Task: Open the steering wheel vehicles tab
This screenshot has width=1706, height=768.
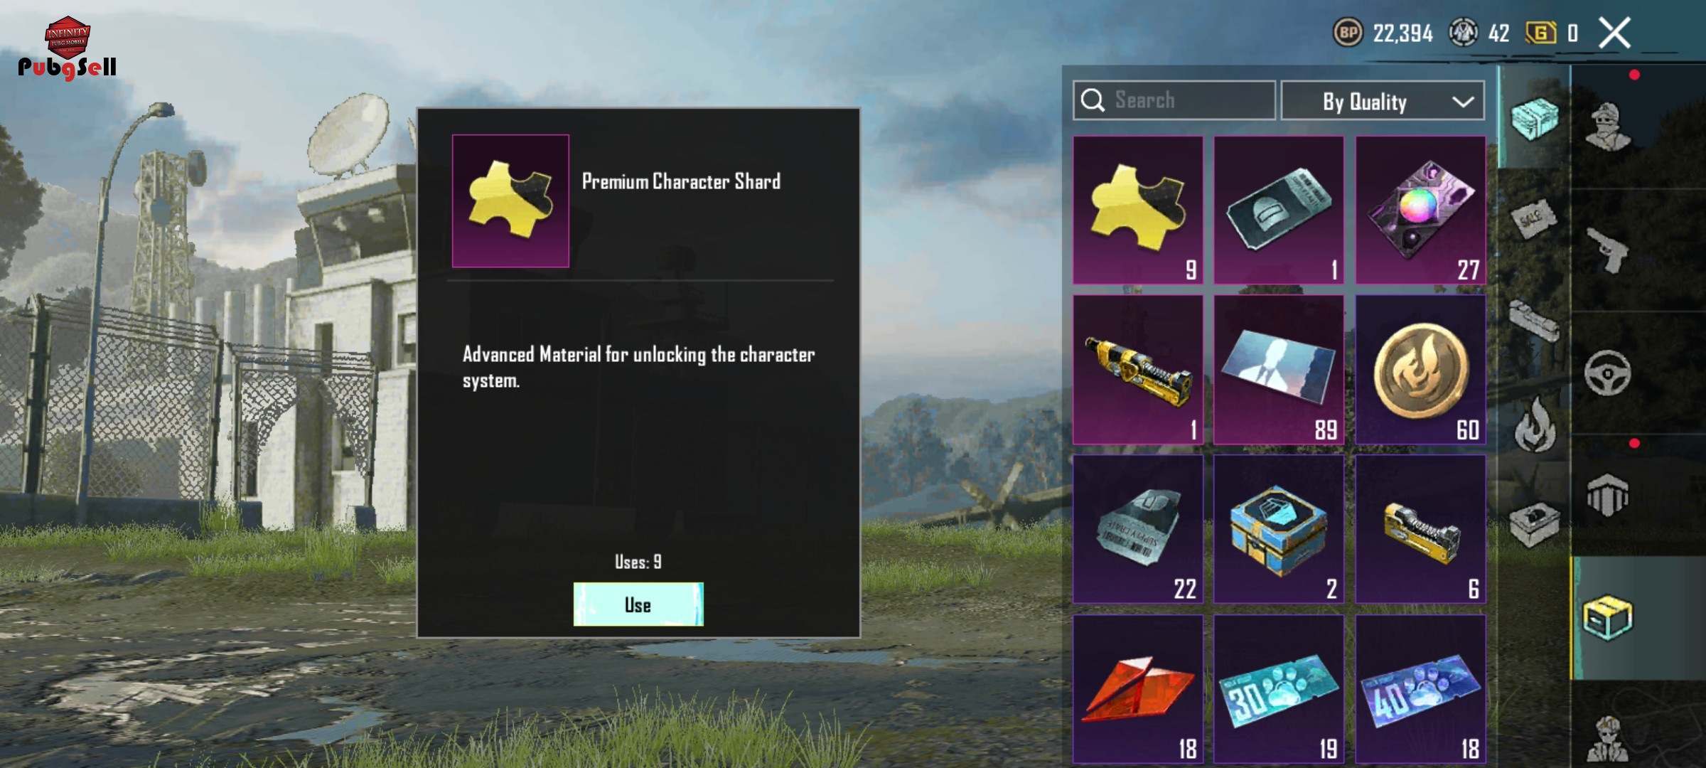Action: (x=1608, y=373)
